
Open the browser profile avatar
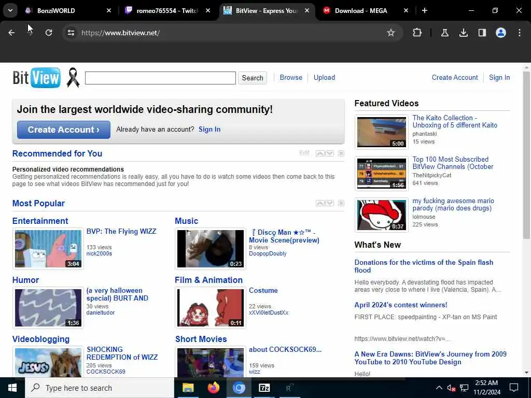click(x=500, y=33)
